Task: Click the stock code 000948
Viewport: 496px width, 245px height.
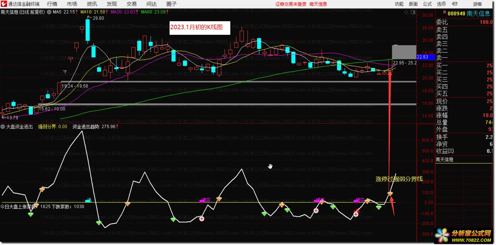Action: pyautogui.click(x=456, y=14)
